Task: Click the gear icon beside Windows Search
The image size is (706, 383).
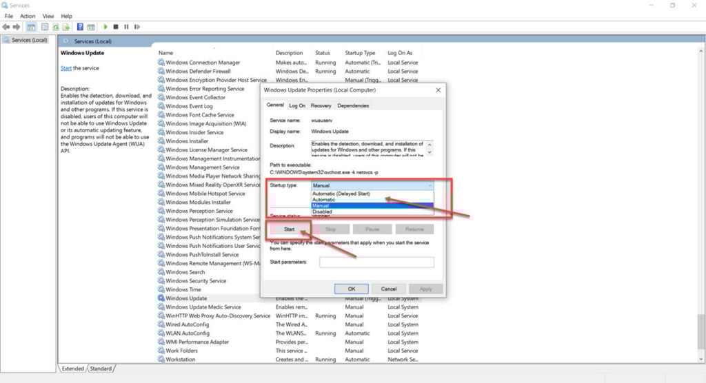Action: (161, 271)
